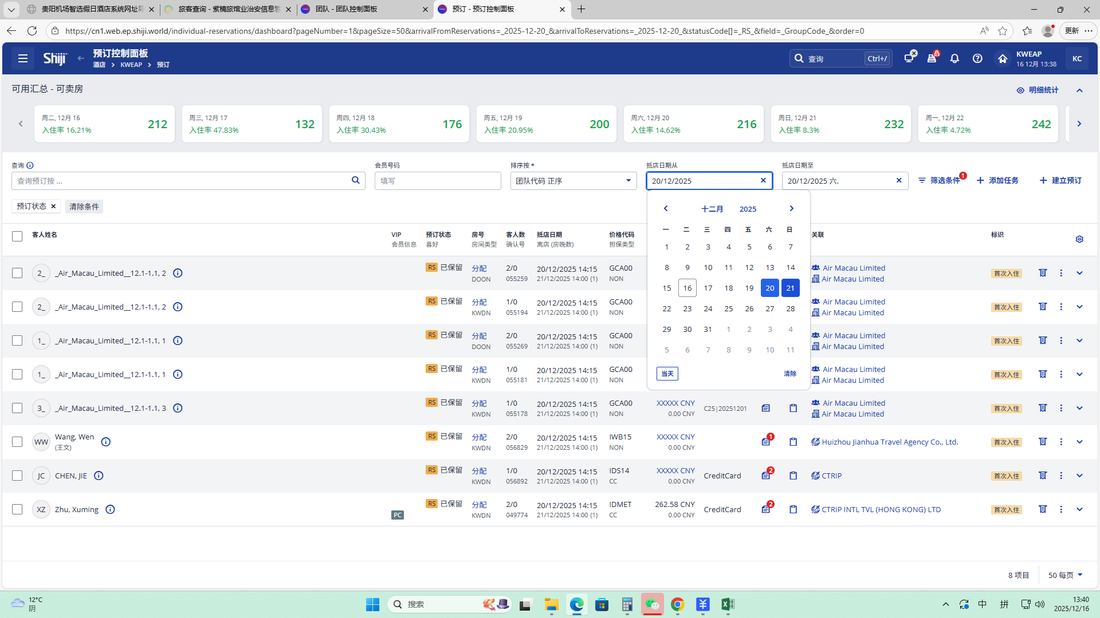This screenshot has width=1100, height=618.
Task: Check the box for Wang, Wen reservation
Action: 17,442
